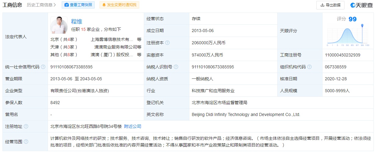The image size is (375, 152).
Task: Click the help icon next to 经营范围
Action: tap(26, 142)
